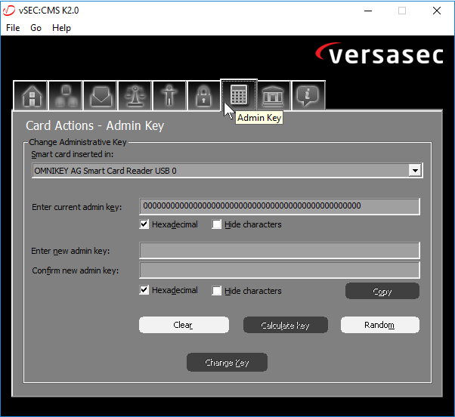The height and width of the screenshot is (417, 455).
Task: Click the OMNIKEY AG Smart Card Reader text
Action: pyautogui.click(x=105, y=171)
